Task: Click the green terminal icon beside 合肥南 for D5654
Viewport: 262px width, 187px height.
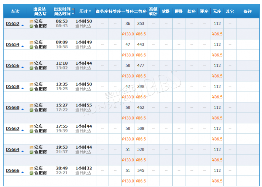Action: point(32,47)
